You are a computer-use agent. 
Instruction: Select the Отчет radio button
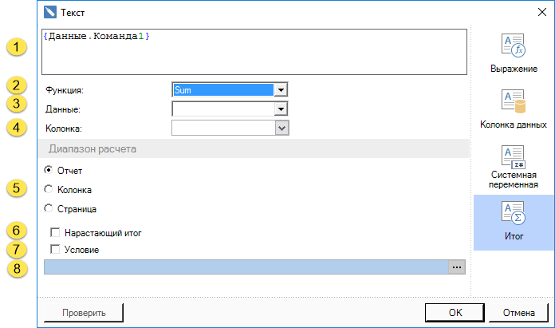click(x=49, y=170)
